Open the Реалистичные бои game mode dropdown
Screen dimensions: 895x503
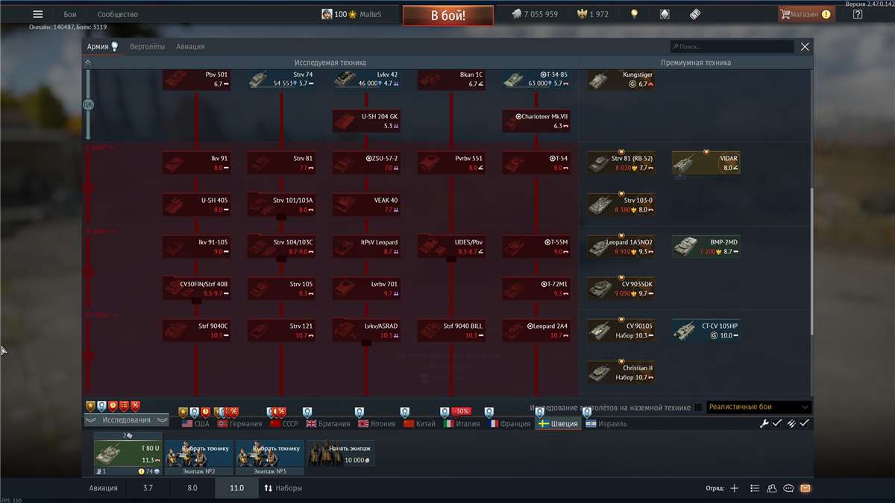click(758, 408)
